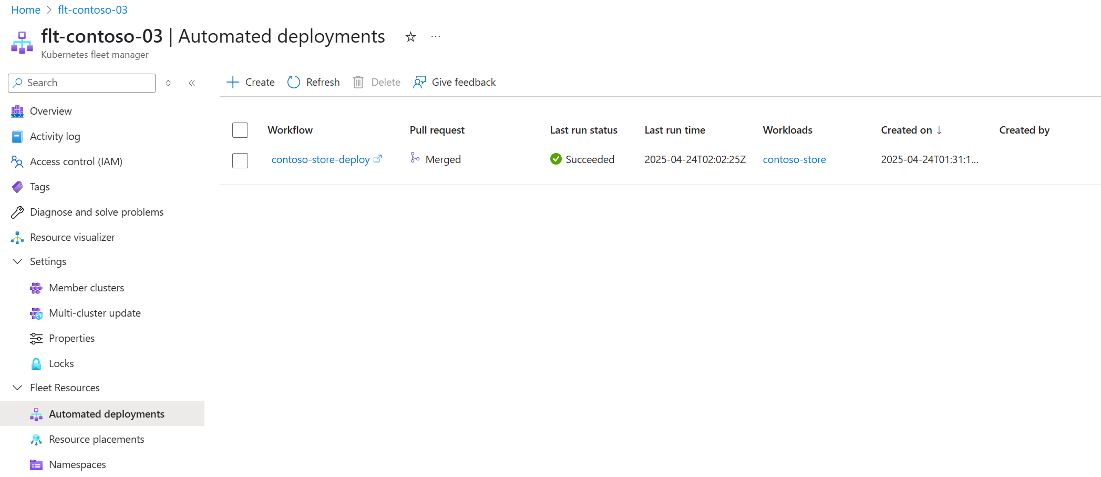Screen dimensions: 1101x477
Task: Favorite this page with the star icon
Action: 410,37
